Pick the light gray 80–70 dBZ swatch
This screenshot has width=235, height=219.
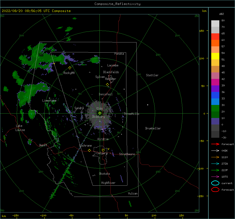(x=215, y=24)
